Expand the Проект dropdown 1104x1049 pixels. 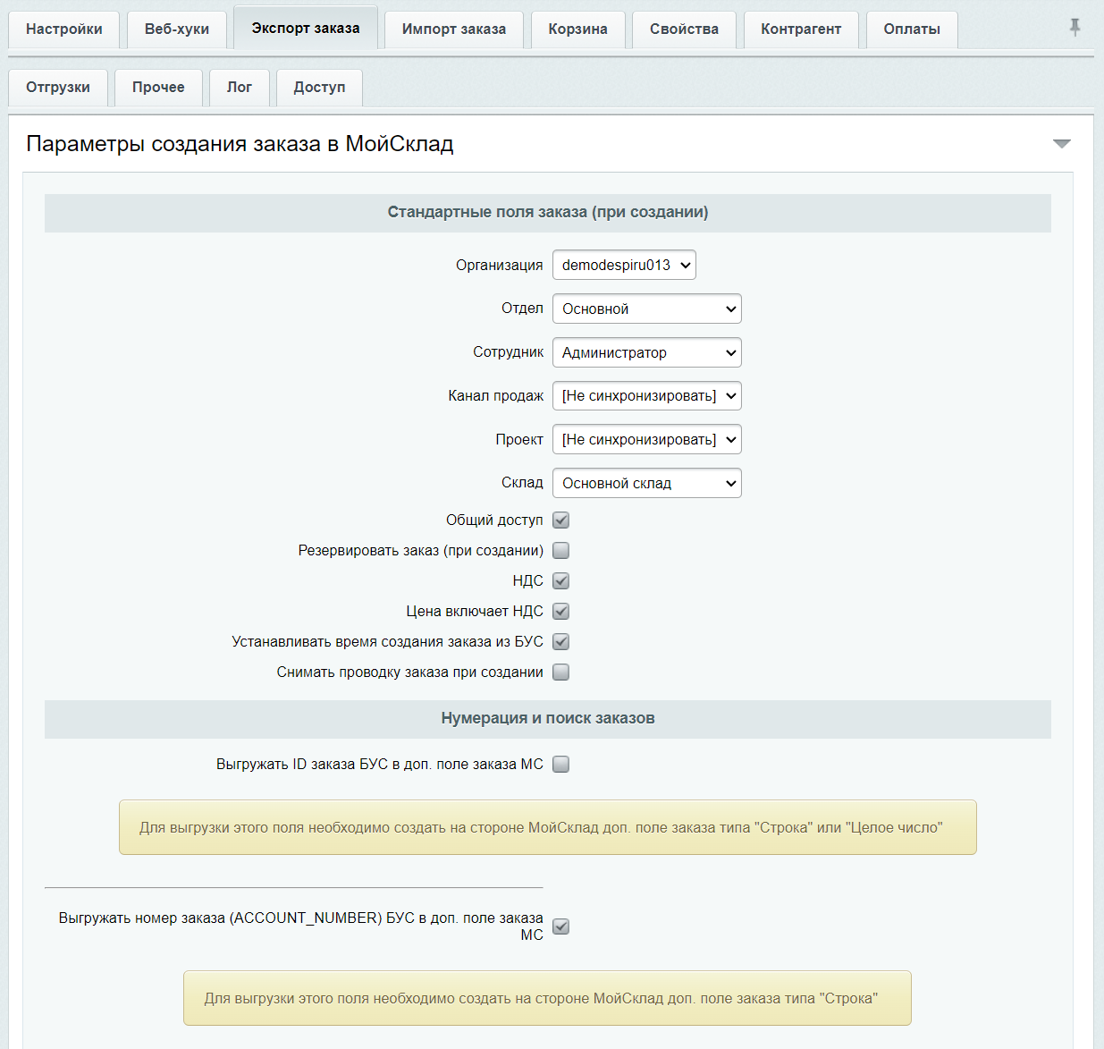(x=647, y=439)
